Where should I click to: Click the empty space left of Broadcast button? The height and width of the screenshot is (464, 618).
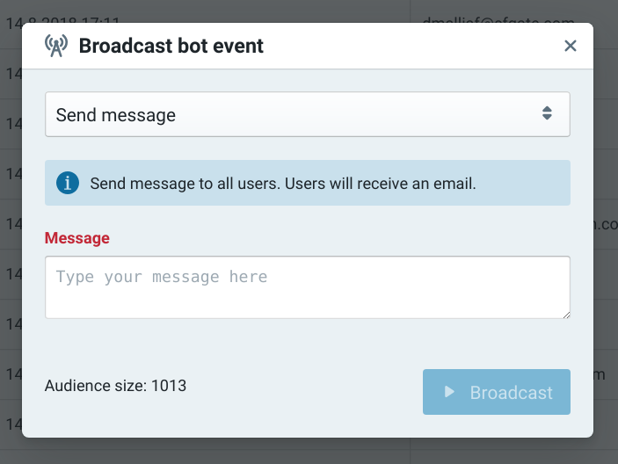pyautogui.click(x=308, y=392)
